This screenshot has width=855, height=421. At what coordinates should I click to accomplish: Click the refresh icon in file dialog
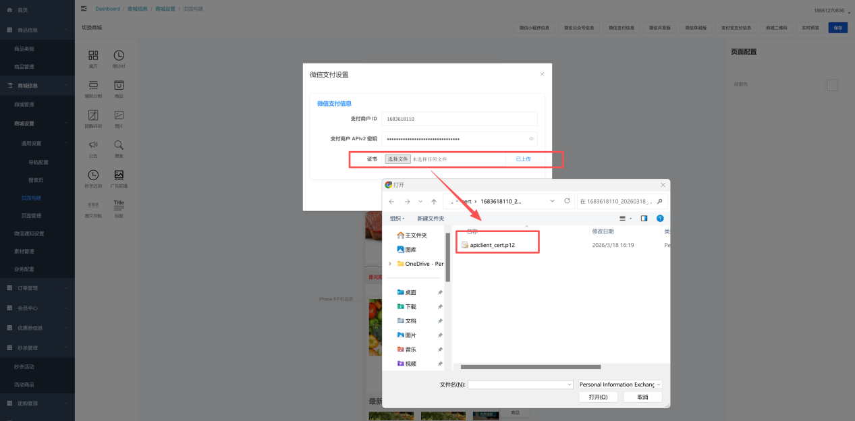point(567,201)
